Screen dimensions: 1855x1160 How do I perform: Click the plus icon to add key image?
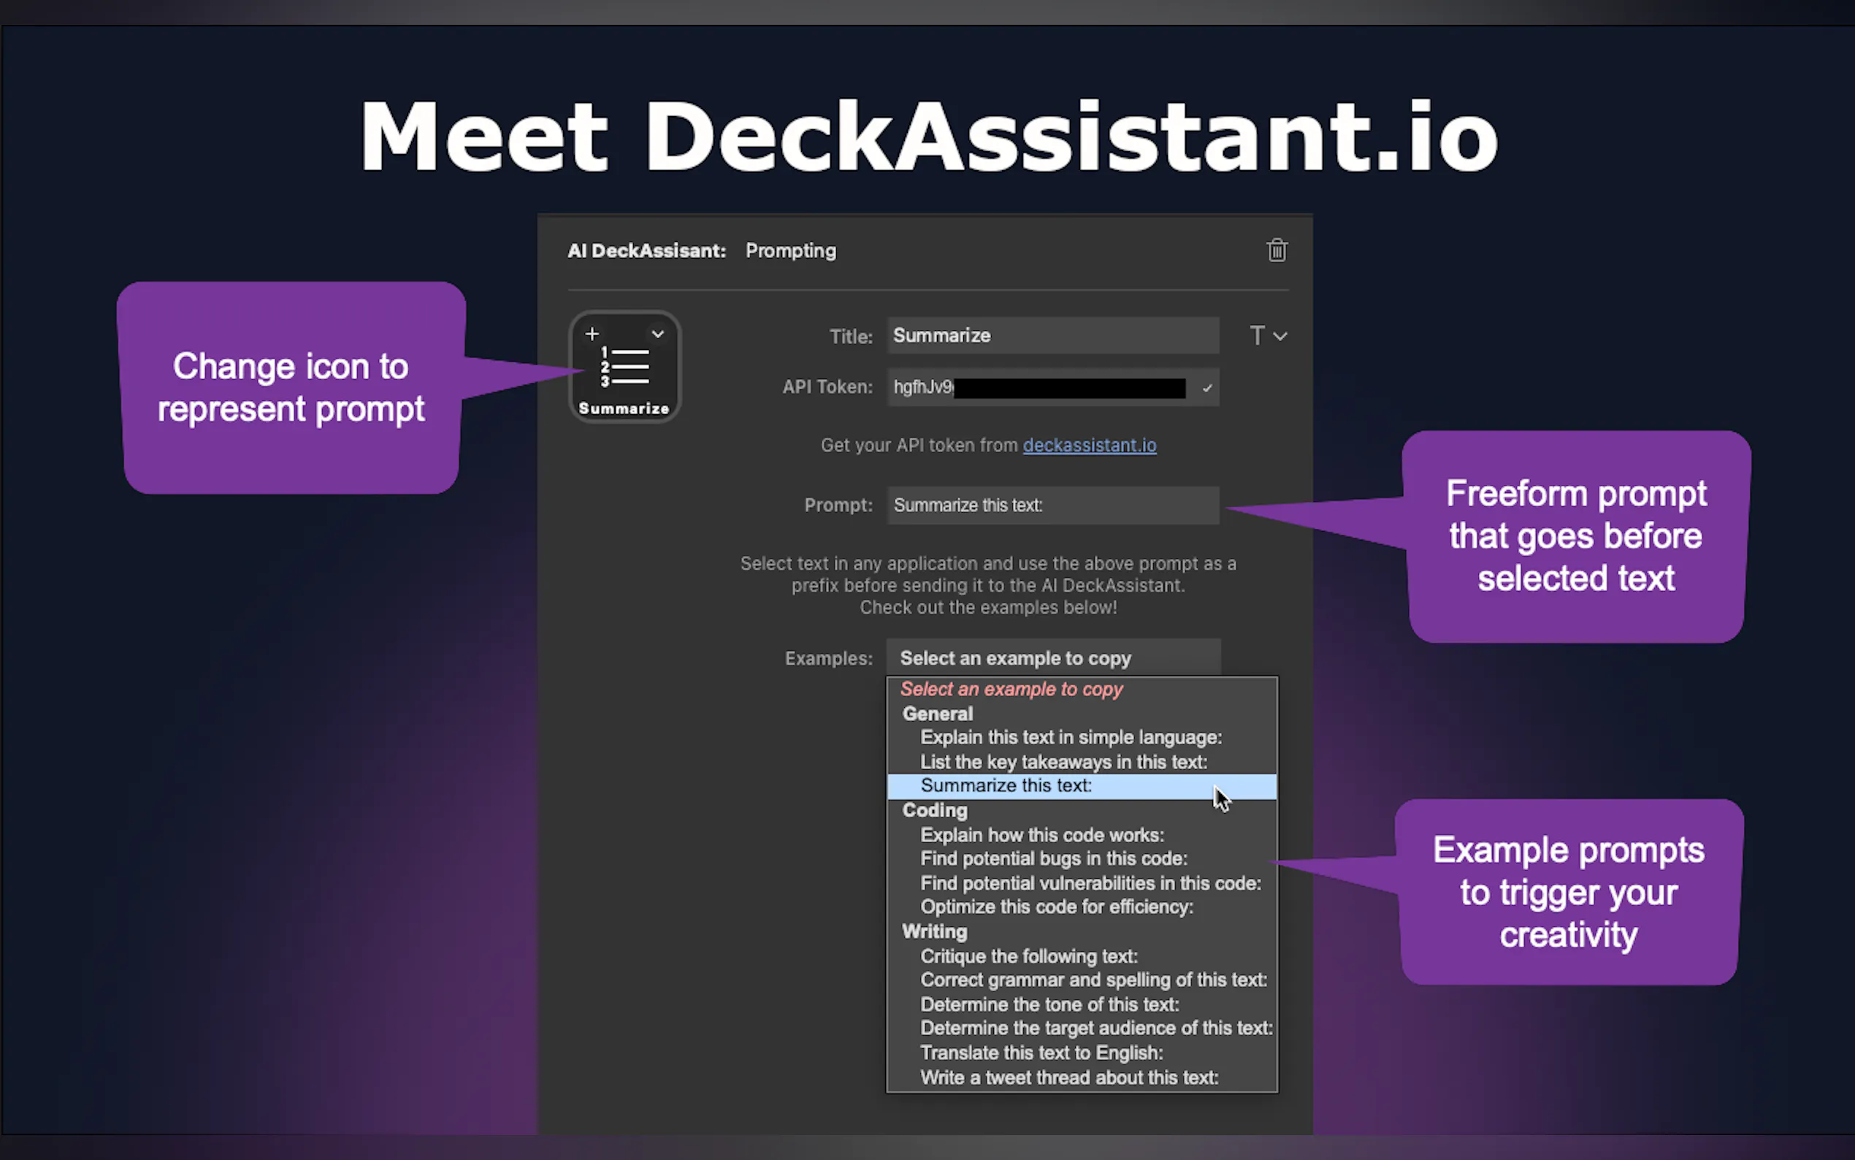pyautogui.click(x=592, y=334)
